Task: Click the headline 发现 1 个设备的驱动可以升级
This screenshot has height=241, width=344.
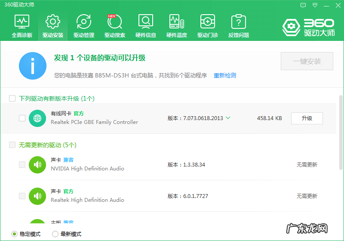Action: pos(100,58)
